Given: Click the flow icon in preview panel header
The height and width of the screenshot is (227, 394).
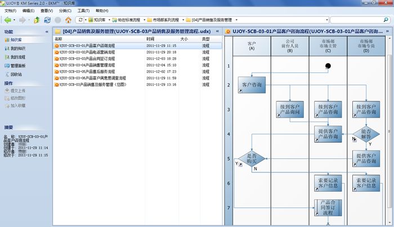Looking at the screenshot, I should 228,32.
